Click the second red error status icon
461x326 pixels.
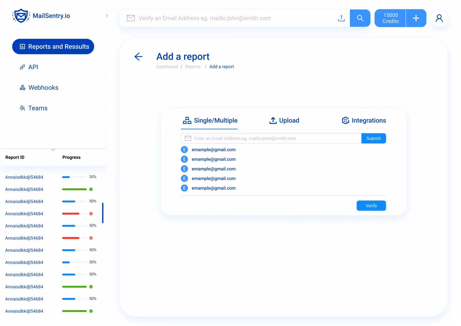pyautogui.click(x=91, y=238)
